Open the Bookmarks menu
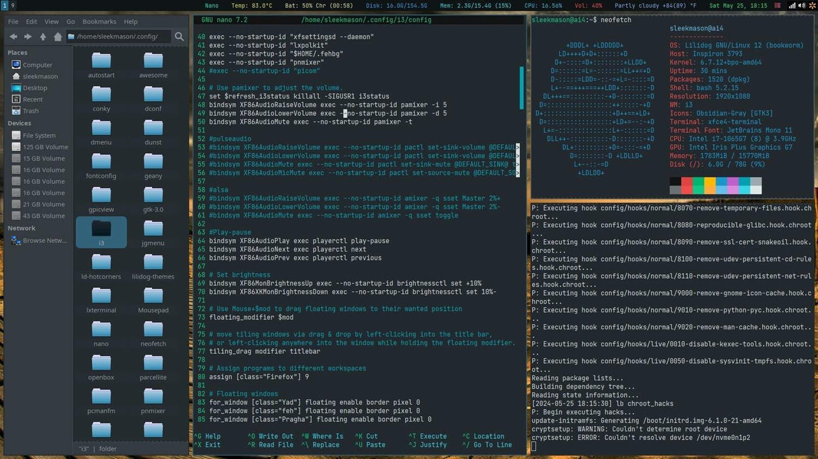The width and height of the screenshot is (818, 459). click(x=99, y=21)
